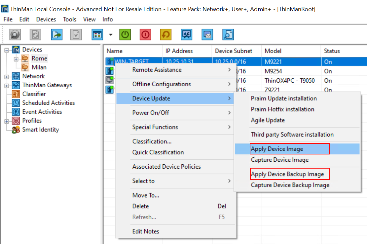Open the Edit menu
Viewport: 367px width, 244px height.
(24, 19)
